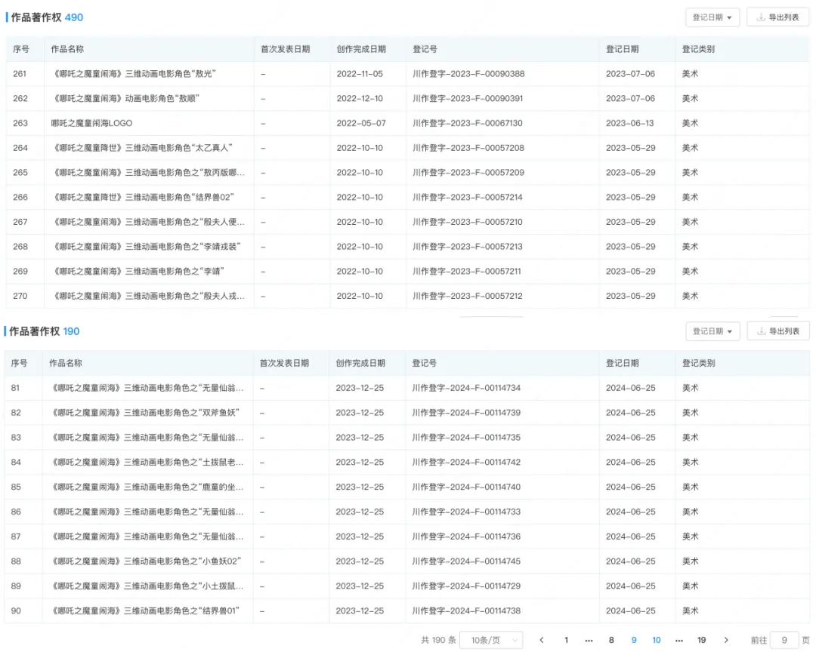The image size is (816, 655).
Task: Select page 9 in pagination
Action: [x=634, y=640]
